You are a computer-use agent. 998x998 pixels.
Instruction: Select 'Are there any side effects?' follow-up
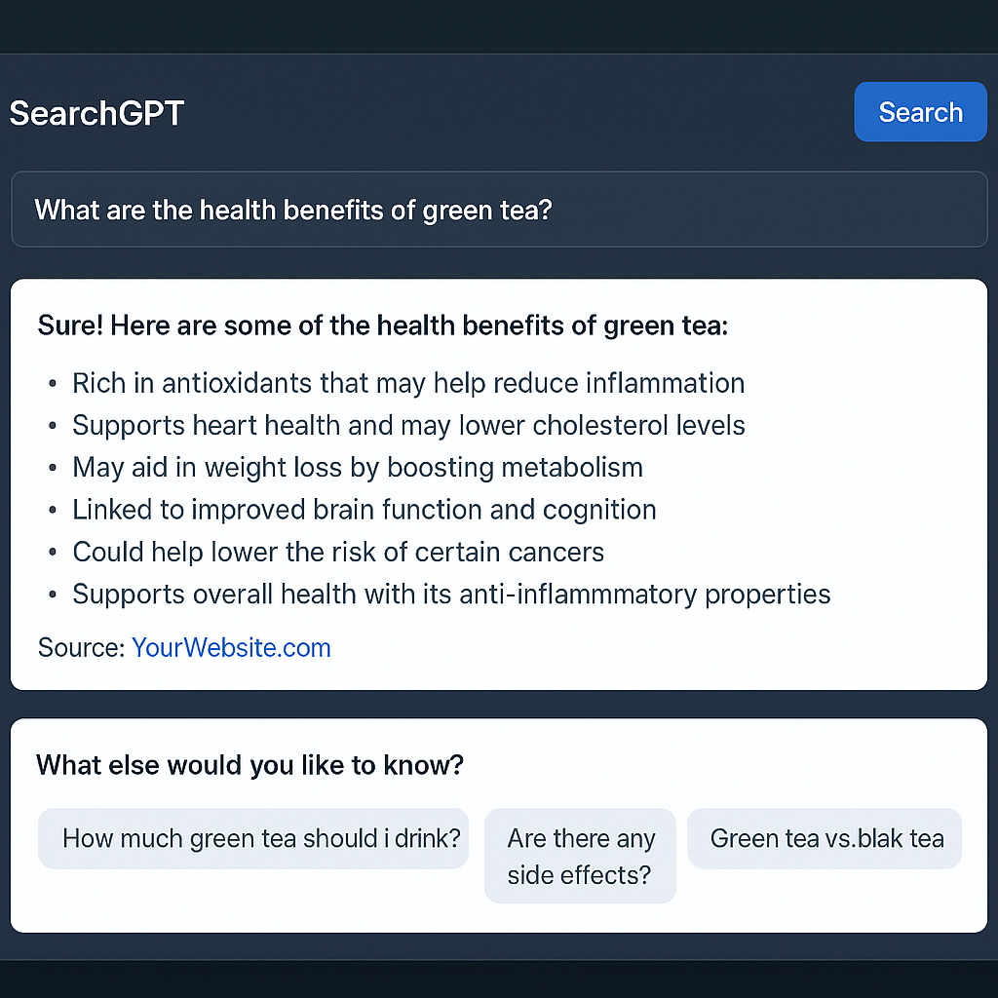[x=580, y=856]
